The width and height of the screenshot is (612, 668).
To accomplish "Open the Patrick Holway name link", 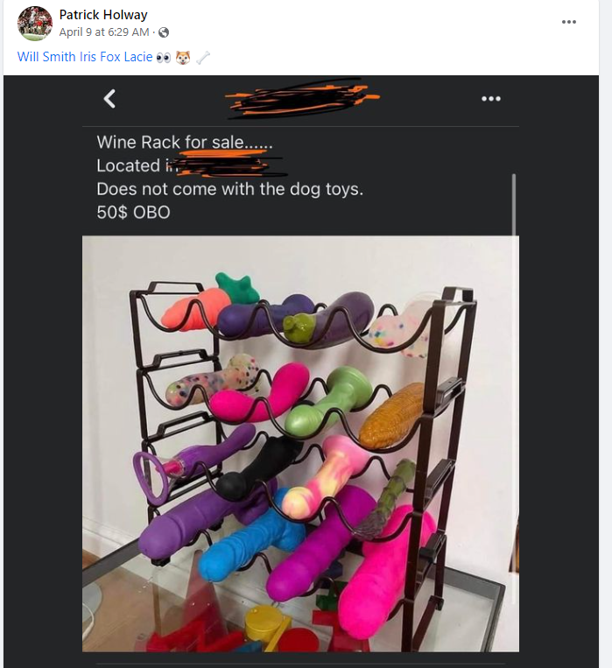I will pos(103,15).
